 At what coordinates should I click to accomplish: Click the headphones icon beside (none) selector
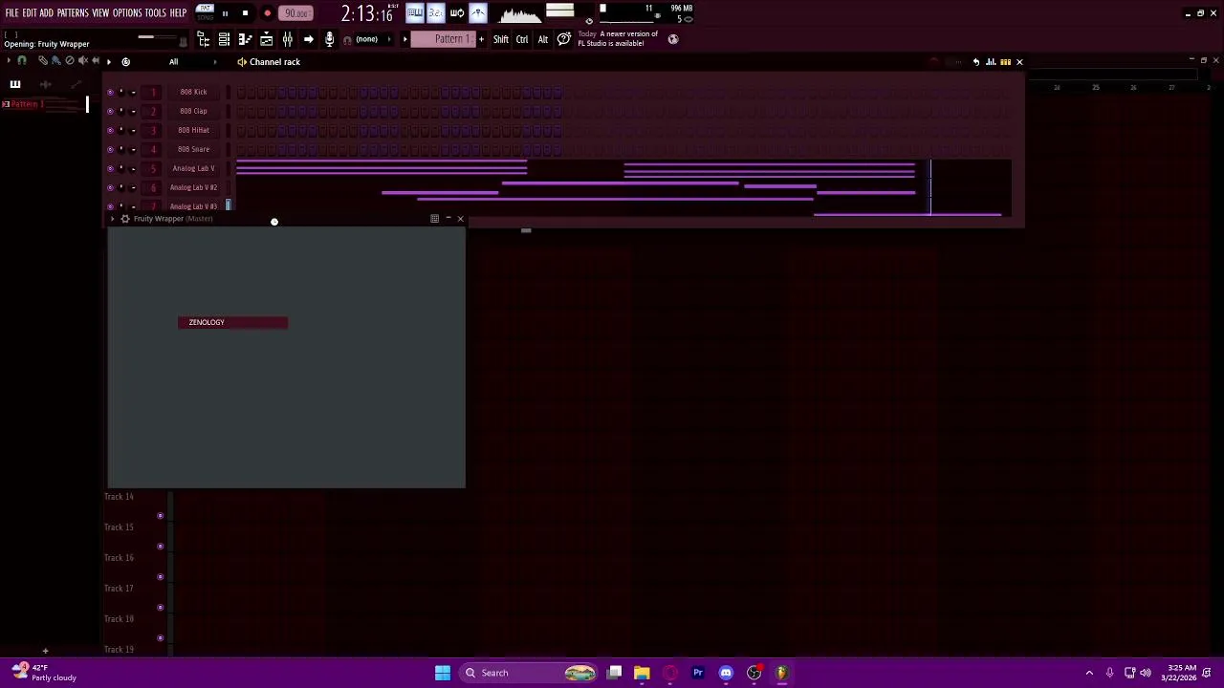click(347, 40)
